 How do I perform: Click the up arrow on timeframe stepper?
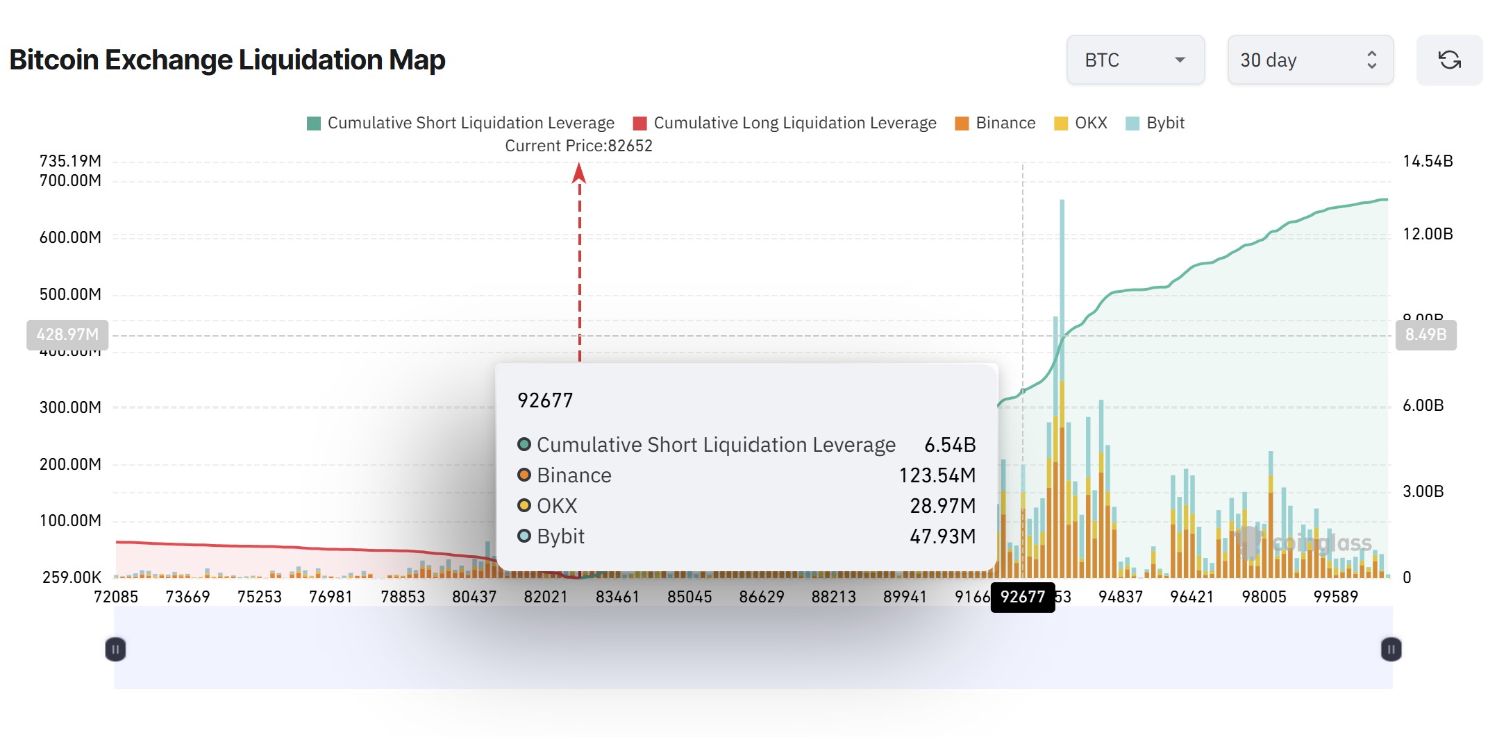coord(1371,53)
